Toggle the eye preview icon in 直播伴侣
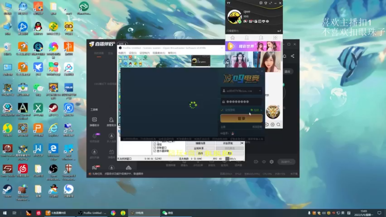This screenshot has width=386, height=217. [264, 162]
